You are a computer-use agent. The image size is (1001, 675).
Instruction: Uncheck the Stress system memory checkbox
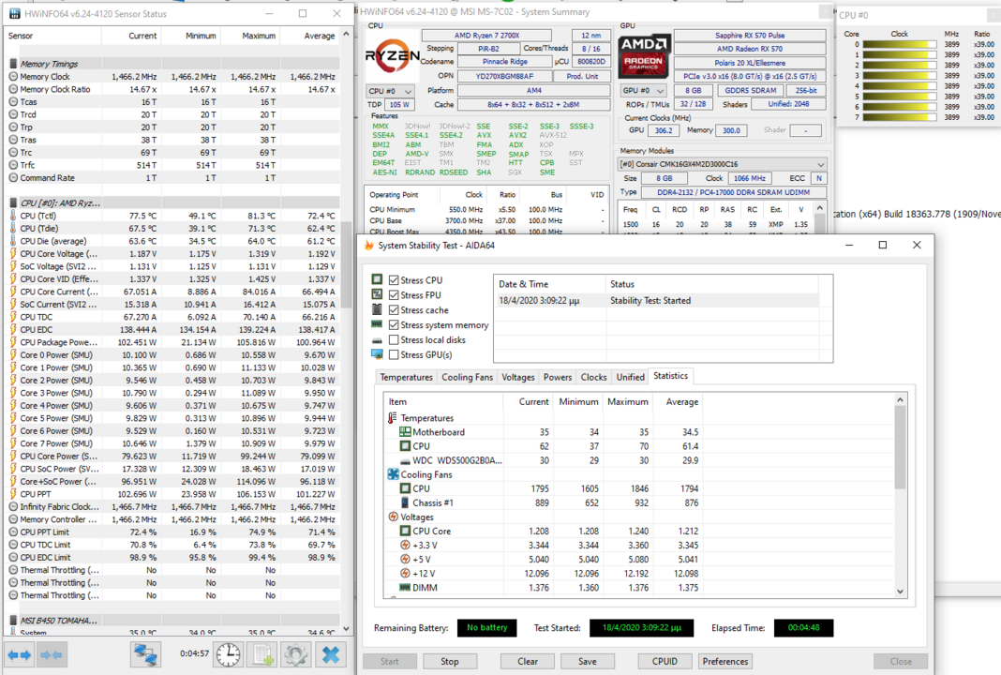coord(394,324)
